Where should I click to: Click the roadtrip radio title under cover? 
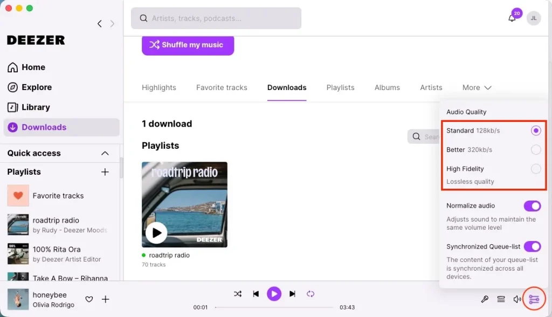click(169, 256)
